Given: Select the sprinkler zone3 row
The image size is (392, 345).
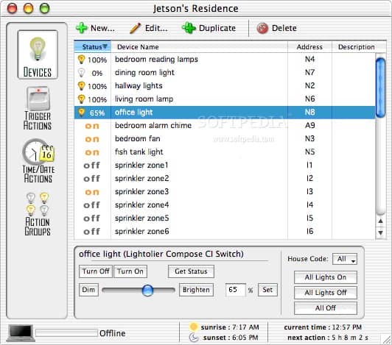Looking at the screenshot, I should 225,192.
